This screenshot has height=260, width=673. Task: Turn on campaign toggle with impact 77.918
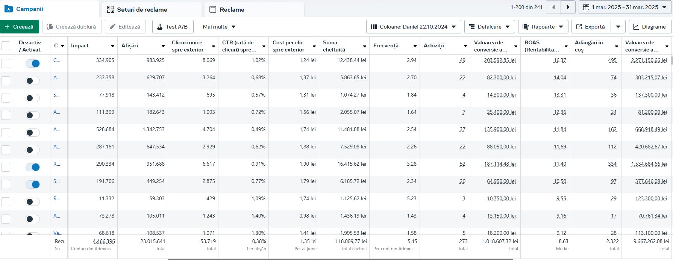33,98
